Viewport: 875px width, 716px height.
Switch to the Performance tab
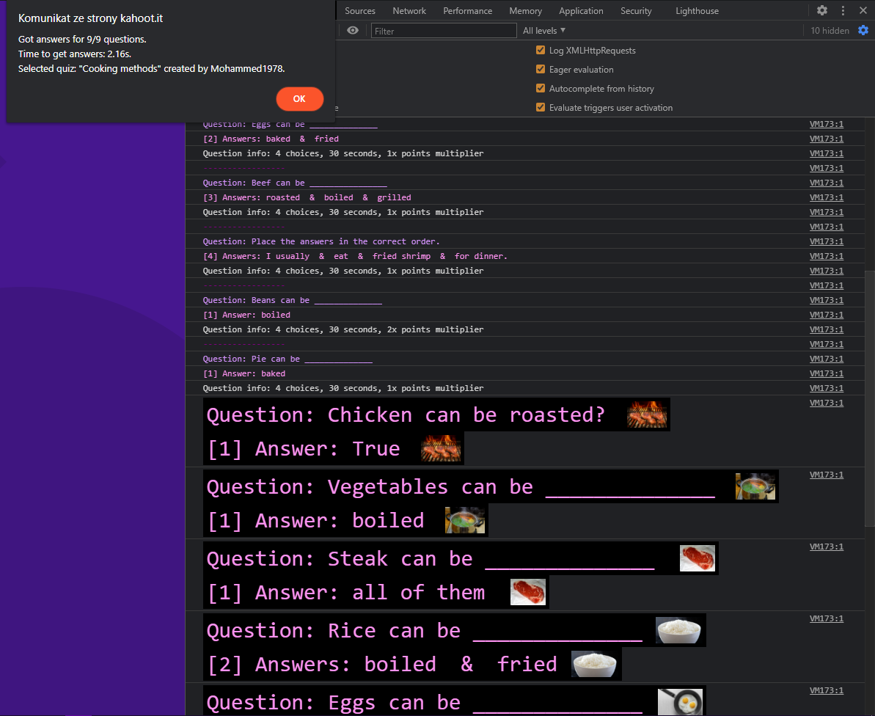468,10
